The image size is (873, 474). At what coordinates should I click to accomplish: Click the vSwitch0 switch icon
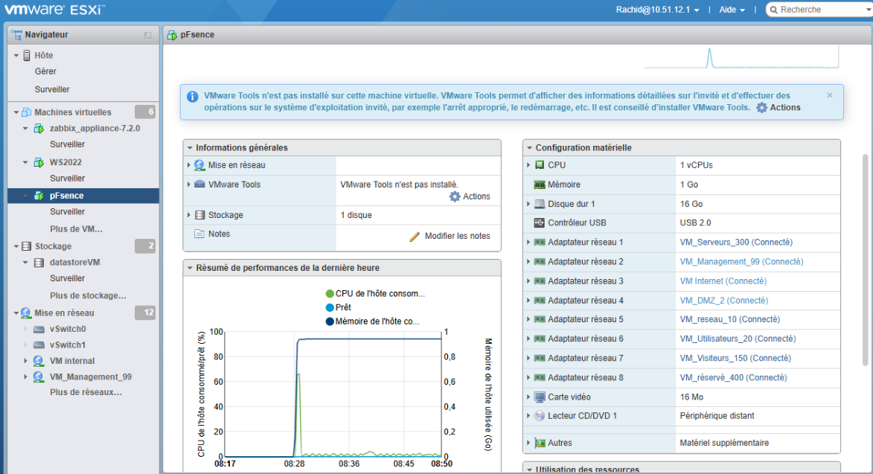39,330
